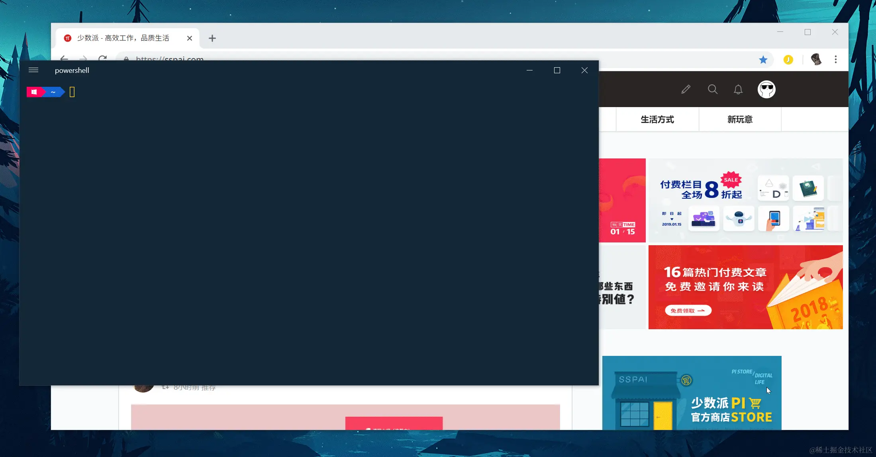
Task: Open the Chrome profile avatar
Action: click(816, 60)
